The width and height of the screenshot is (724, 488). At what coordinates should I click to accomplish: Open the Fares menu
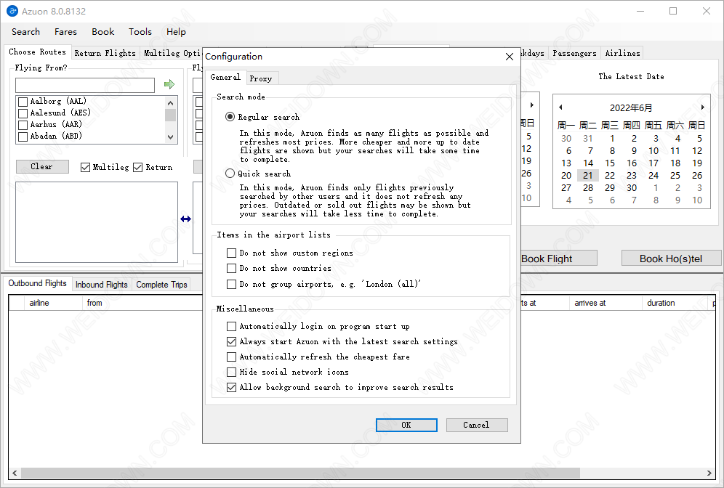pos(65,32)
